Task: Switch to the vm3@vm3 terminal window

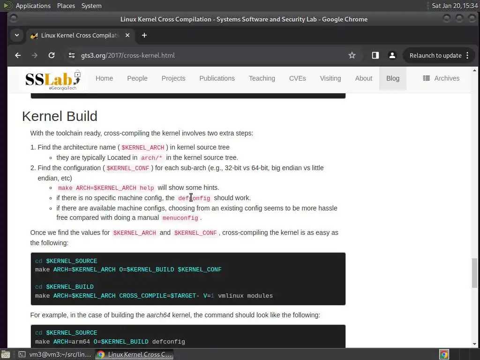Action: coord(54,354)
